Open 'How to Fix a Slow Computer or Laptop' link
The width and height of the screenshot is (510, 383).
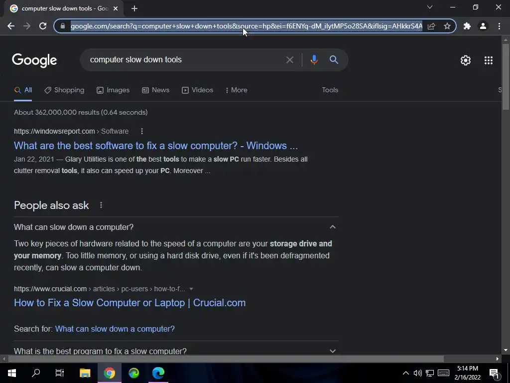(x=130, y=303)
